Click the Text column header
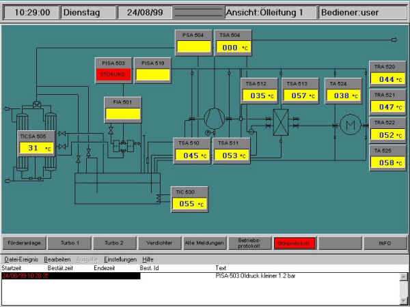This screenshot has width=410, height=307. [221, 268]
